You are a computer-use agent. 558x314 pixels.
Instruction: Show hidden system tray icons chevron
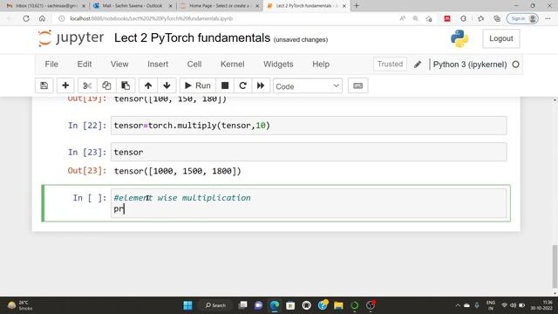click(458, 305)
